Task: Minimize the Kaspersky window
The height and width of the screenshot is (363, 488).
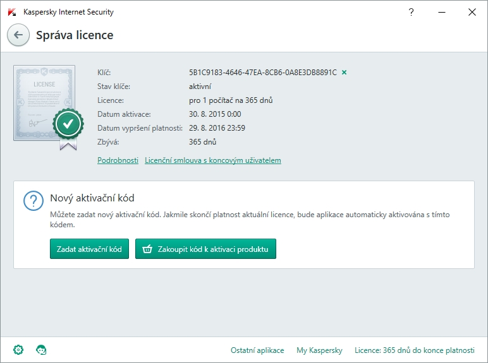Action: (442, 12)
